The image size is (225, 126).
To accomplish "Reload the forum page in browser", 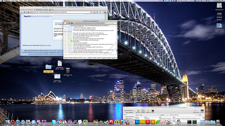I will [x=28, y=12].
